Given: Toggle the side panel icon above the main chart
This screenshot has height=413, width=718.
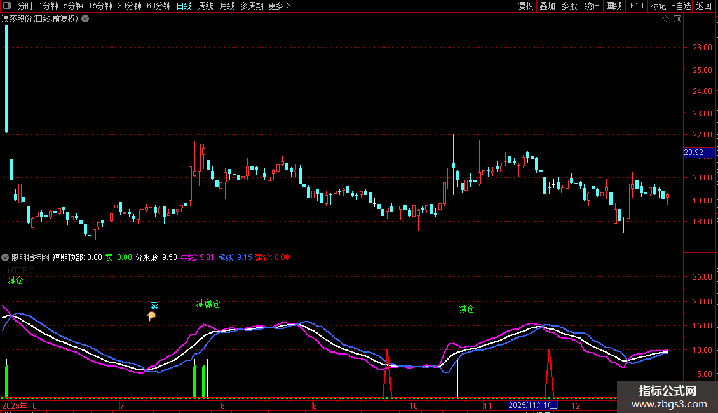Looking at the screenshot, I should click(x=677, y=19).
